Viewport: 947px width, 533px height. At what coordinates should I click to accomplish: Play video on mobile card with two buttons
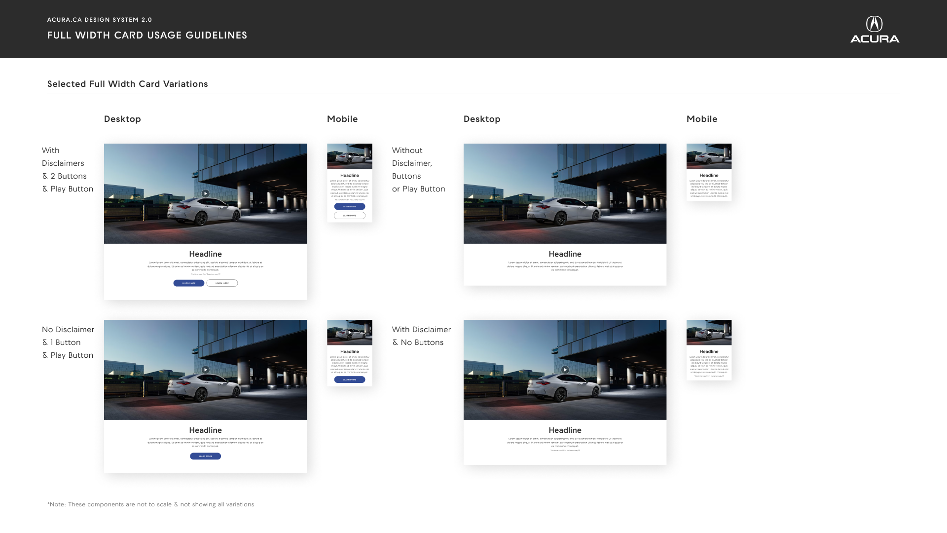click(350, 156)
